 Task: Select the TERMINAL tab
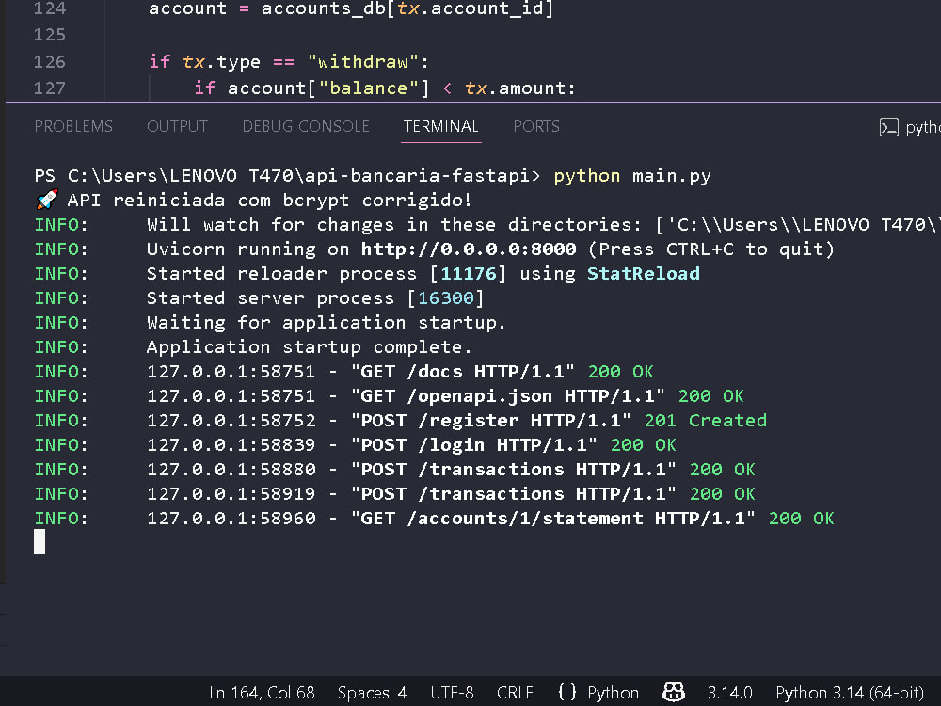pos(441,126)
